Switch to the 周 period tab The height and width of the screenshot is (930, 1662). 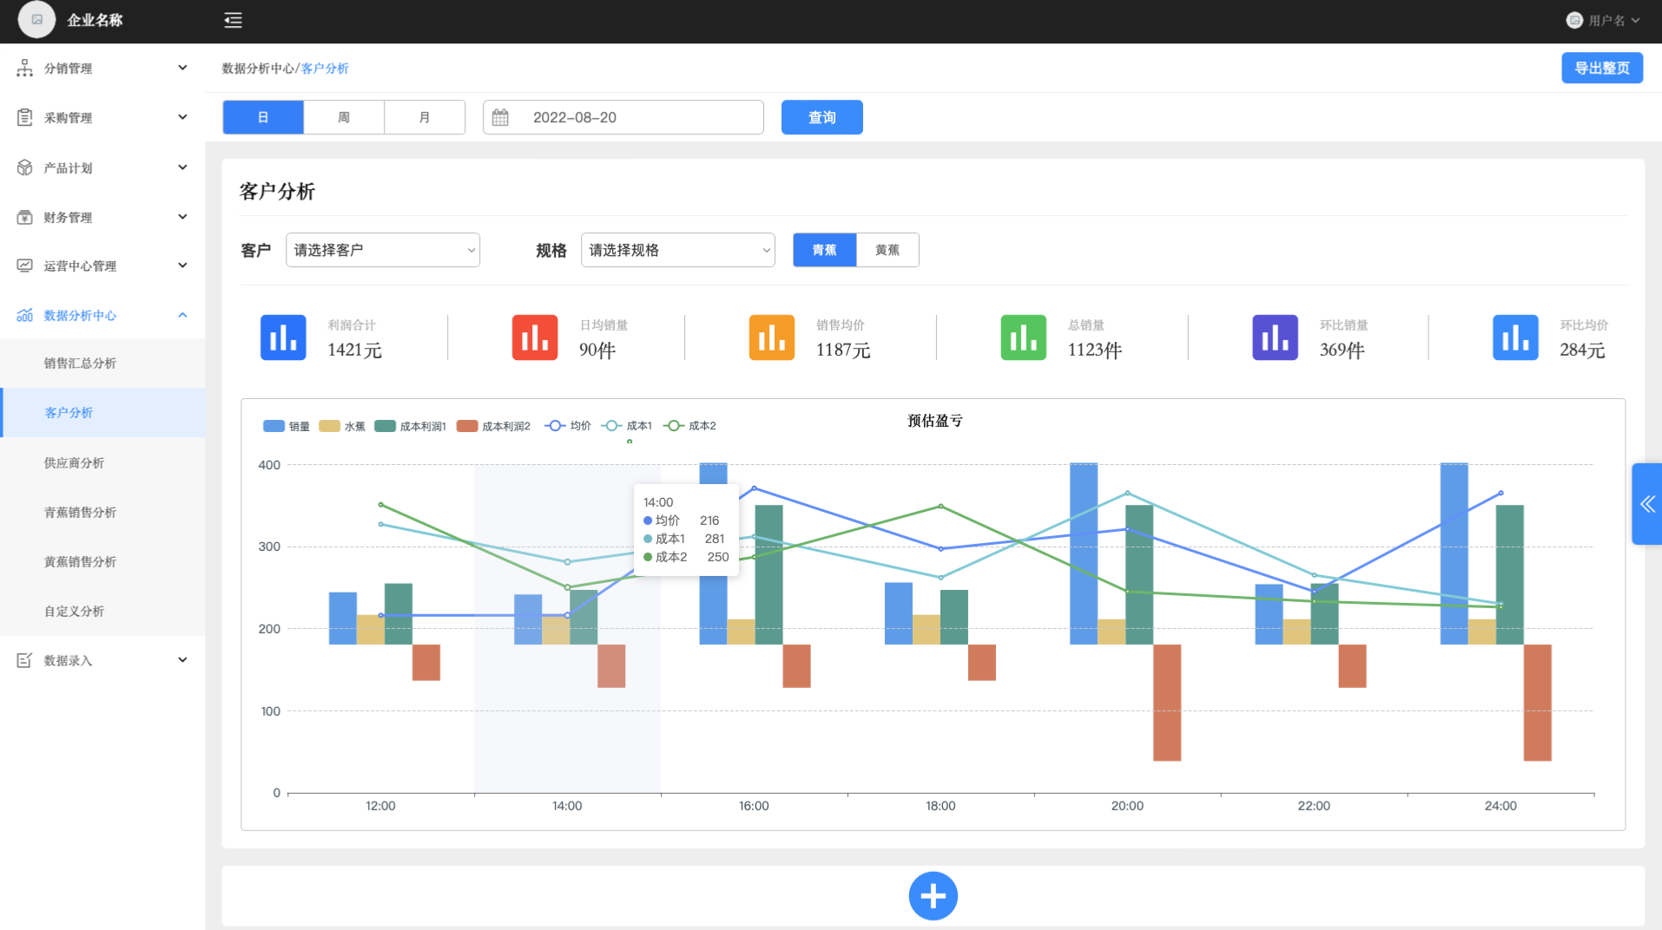coord(344,117)
